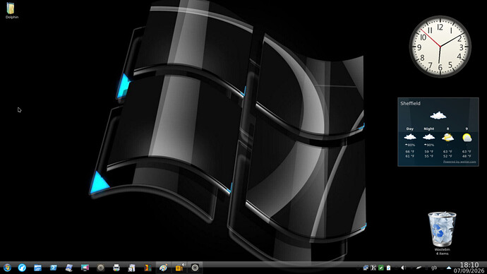Switch to the paint palette taskbar task

tap(163, 268)
